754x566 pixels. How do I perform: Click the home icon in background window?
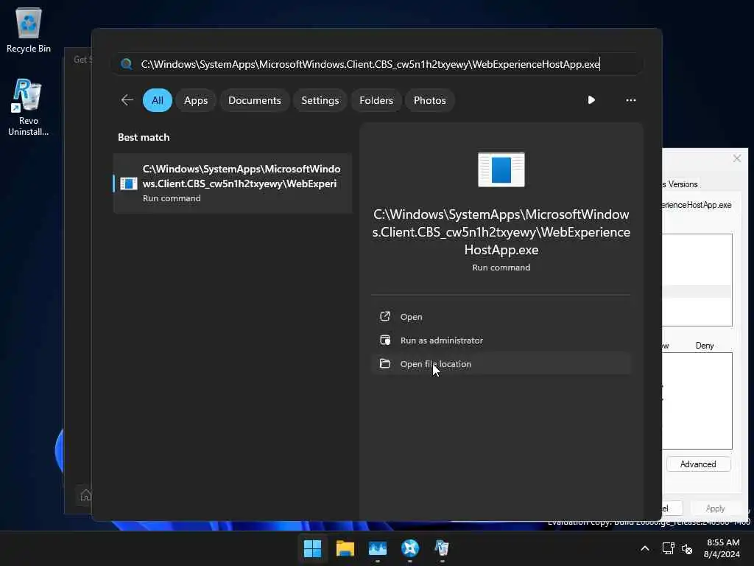[x=85, y=495]
